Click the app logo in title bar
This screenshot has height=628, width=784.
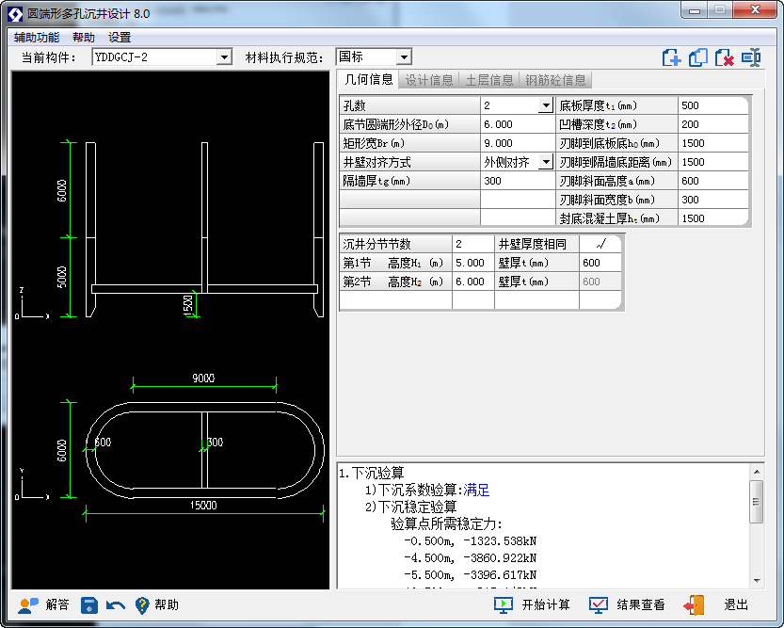click(15, 14)
